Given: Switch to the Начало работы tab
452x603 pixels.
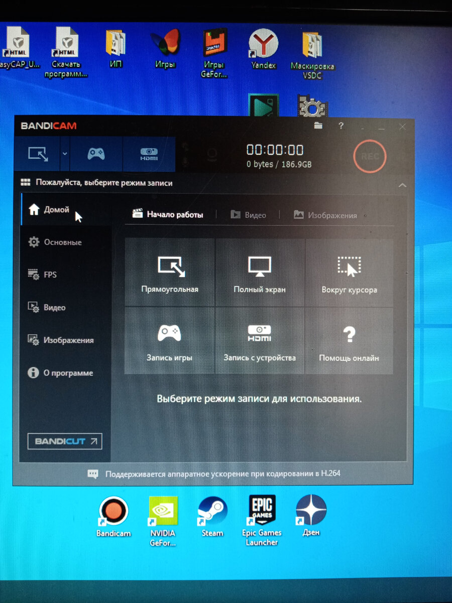Looking at the screenshot, I should coord(168,215).
